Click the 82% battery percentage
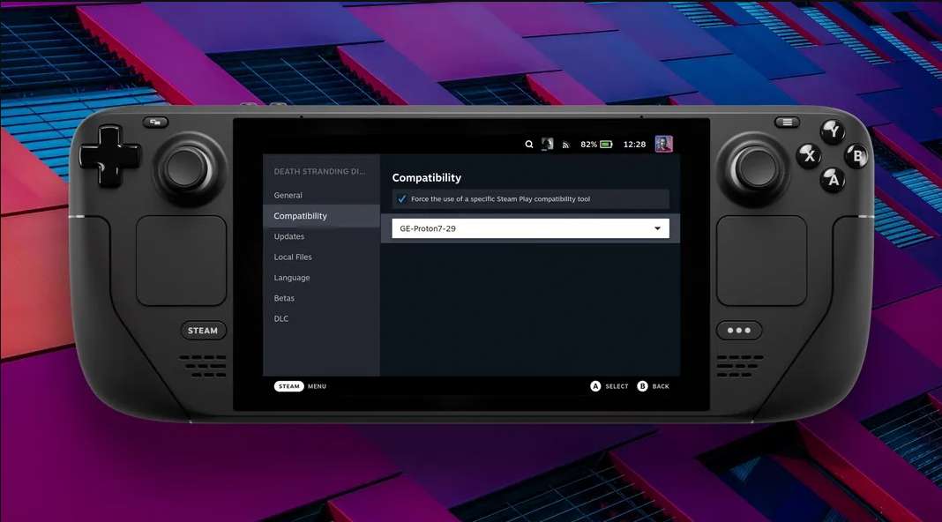 pos(589,144)
